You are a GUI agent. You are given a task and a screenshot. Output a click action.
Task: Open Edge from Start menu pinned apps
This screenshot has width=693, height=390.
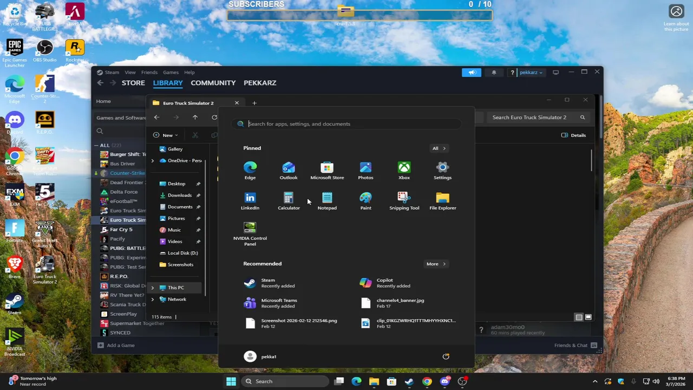pyautogui.click(x=250, y=171)
